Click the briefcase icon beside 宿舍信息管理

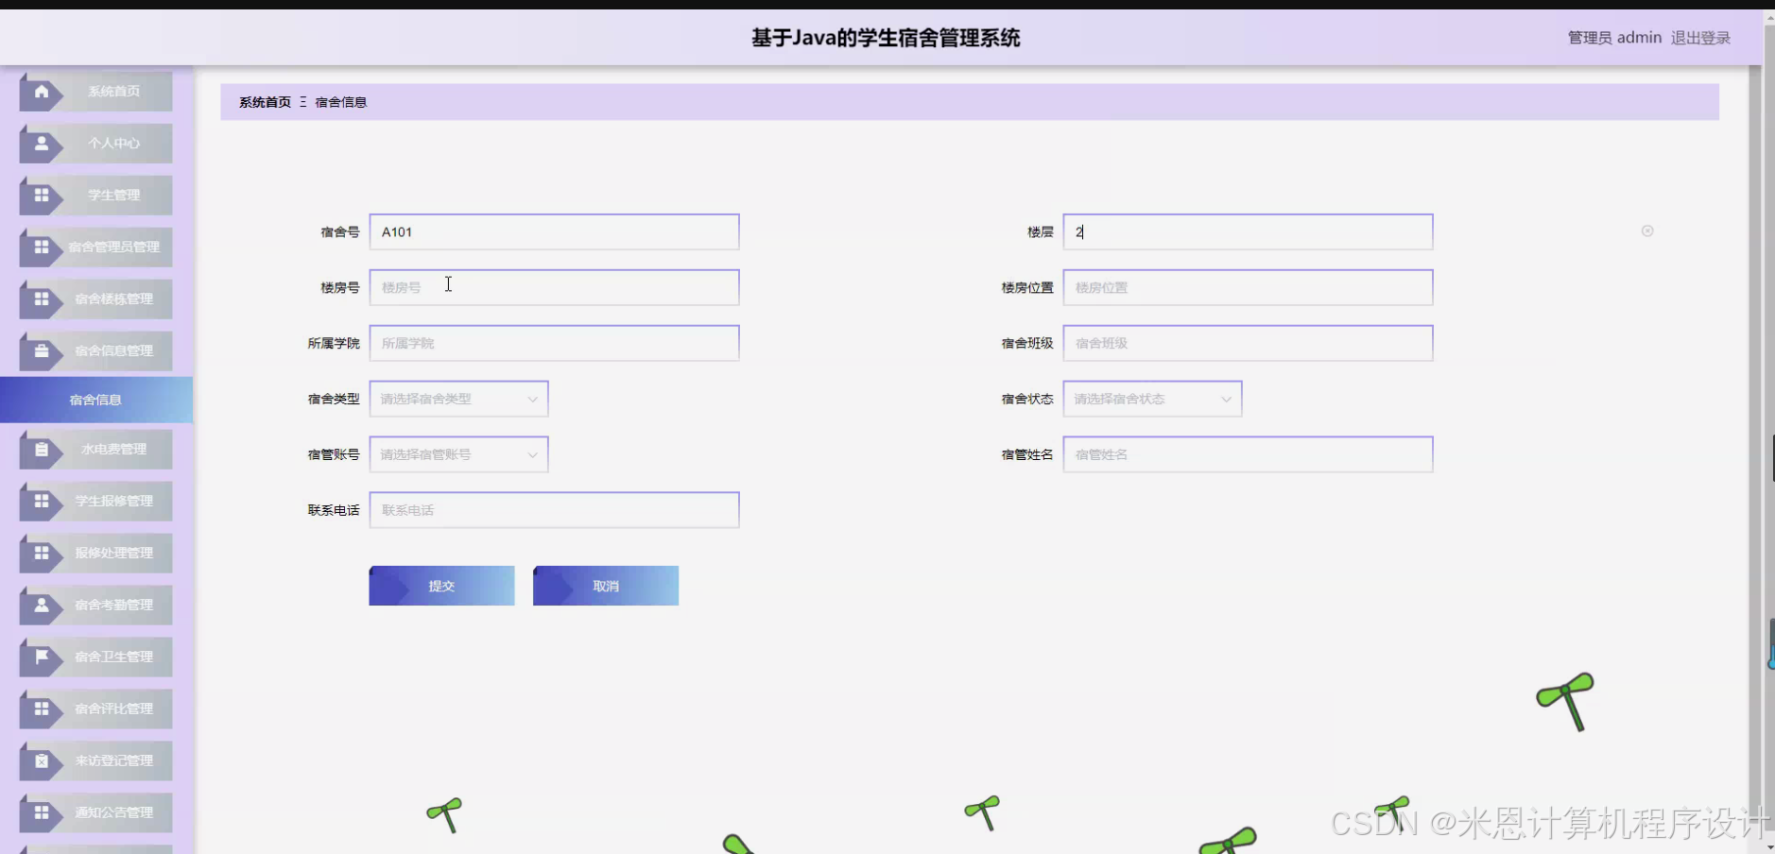point(41,350)
